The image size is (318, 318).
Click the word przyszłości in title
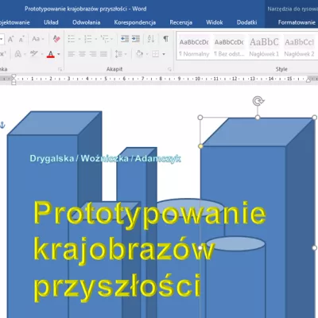[117, 287]
